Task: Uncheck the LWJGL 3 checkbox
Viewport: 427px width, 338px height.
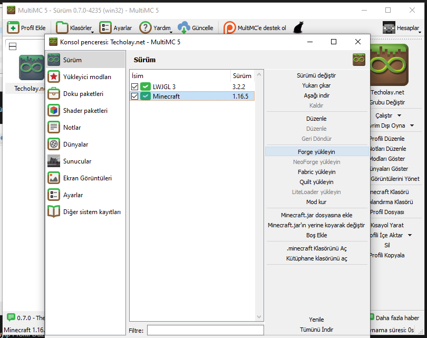Action: (134, 86)
